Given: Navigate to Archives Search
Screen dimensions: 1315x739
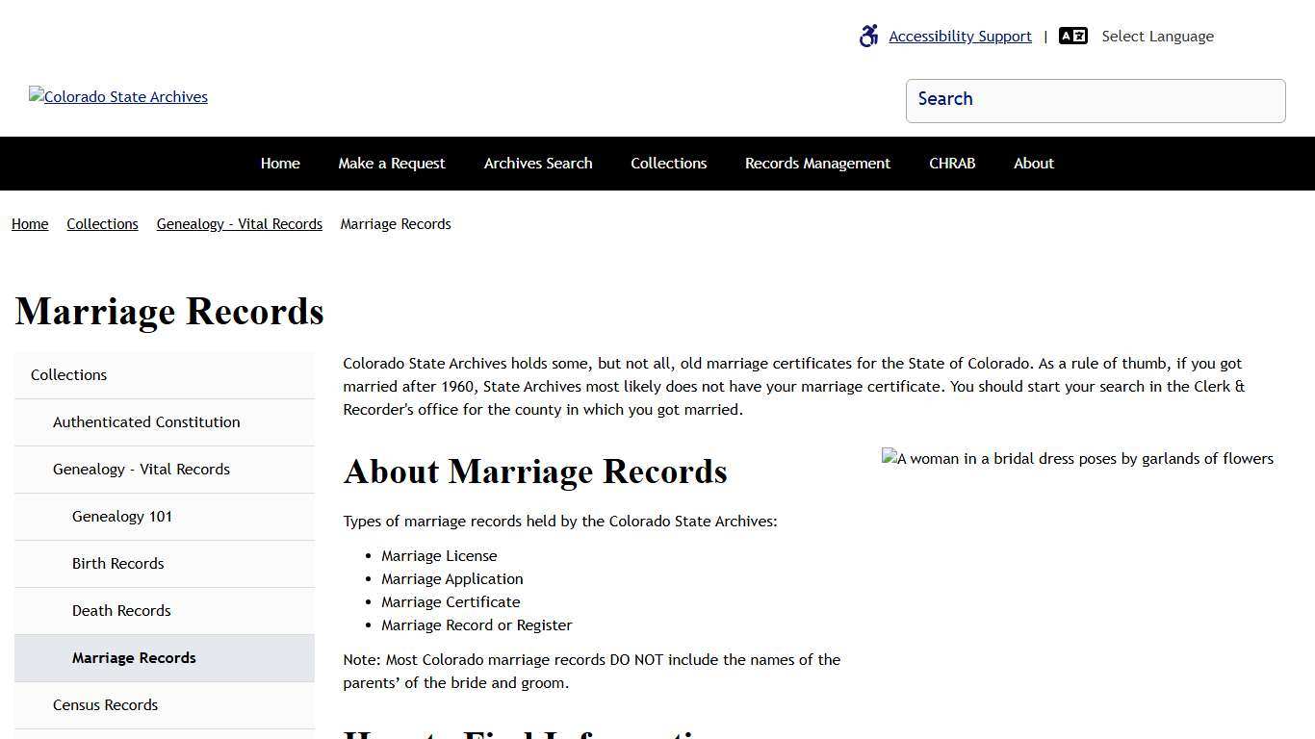Looking at the screenshot, I should (537, 163).
